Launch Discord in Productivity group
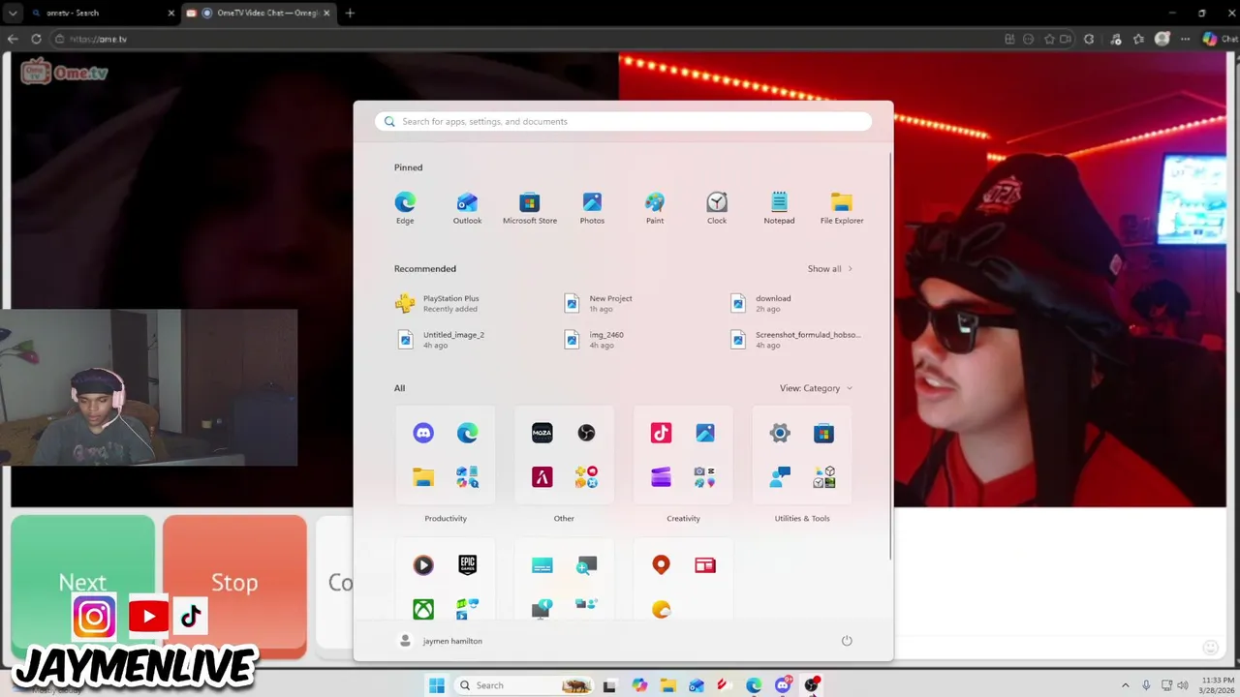 tap(423, 433)
